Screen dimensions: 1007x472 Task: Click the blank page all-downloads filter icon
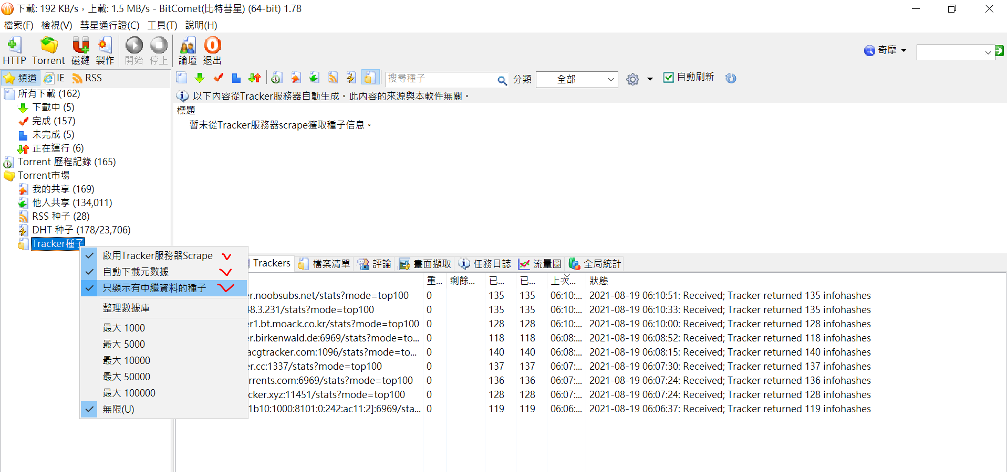click(x=182, y=78)
